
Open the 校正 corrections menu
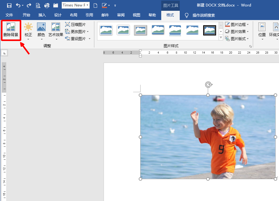tap(28, 31)
